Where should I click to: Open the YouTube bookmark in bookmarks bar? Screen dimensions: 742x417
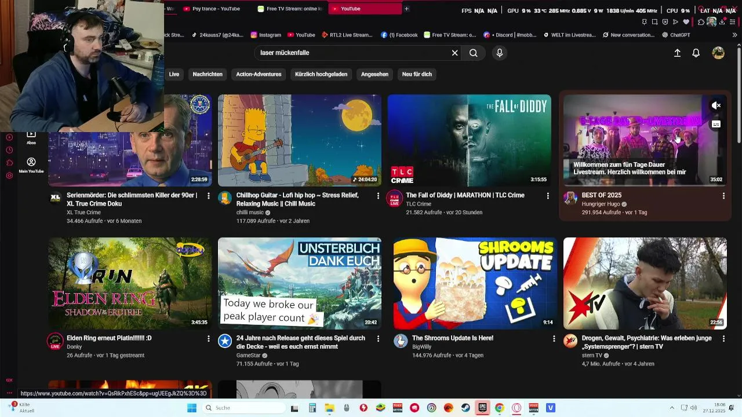[301, 35]
